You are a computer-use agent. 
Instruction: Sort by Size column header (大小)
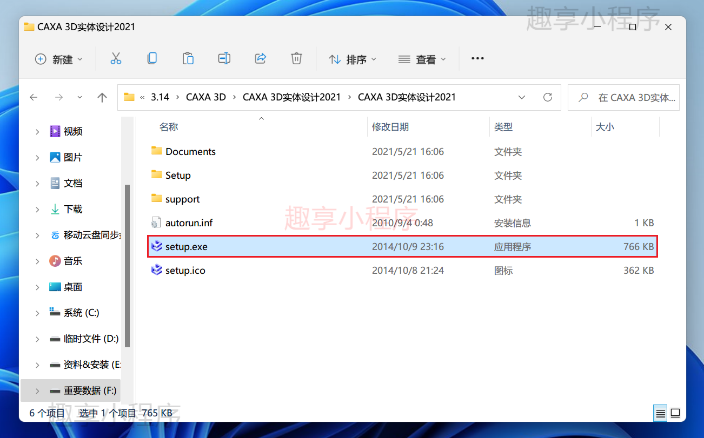point(605,127)
